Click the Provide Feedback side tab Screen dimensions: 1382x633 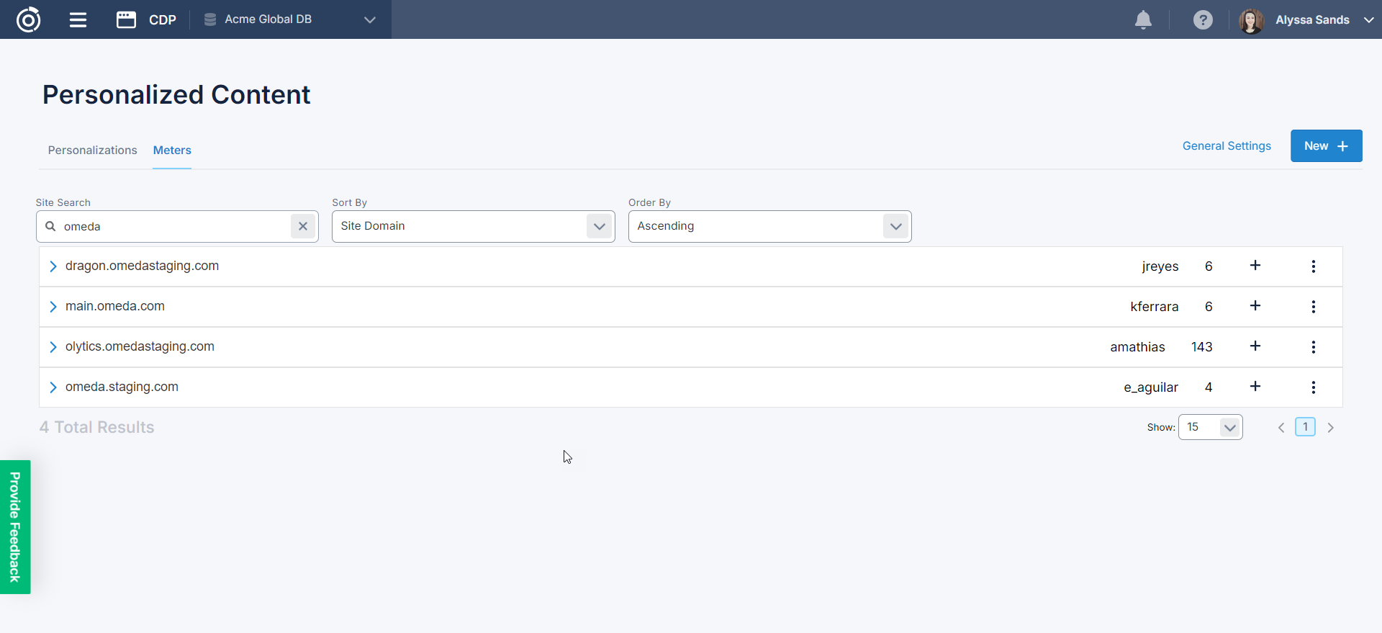pos(15,527)
